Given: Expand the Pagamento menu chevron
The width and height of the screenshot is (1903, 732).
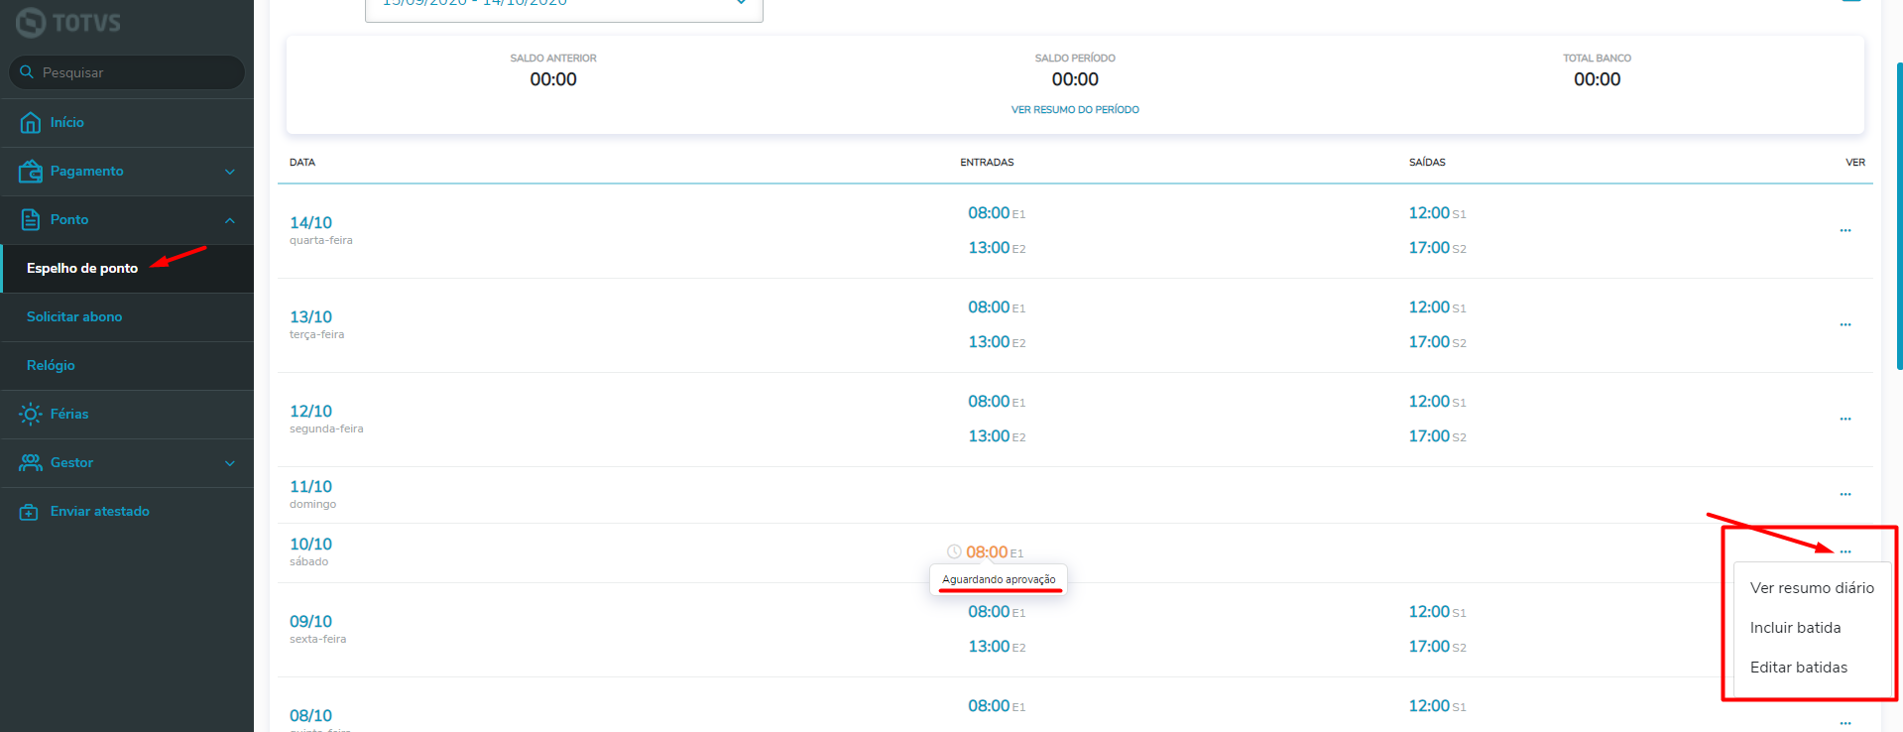Looking at the screenshot, I should pyautogui.click(x=230, y=172).
